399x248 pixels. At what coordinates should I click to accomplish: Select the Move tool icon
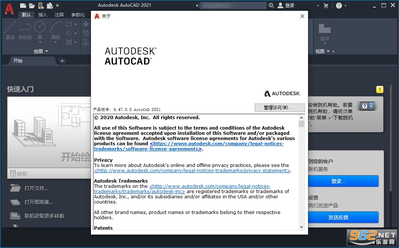coord(86,24)
